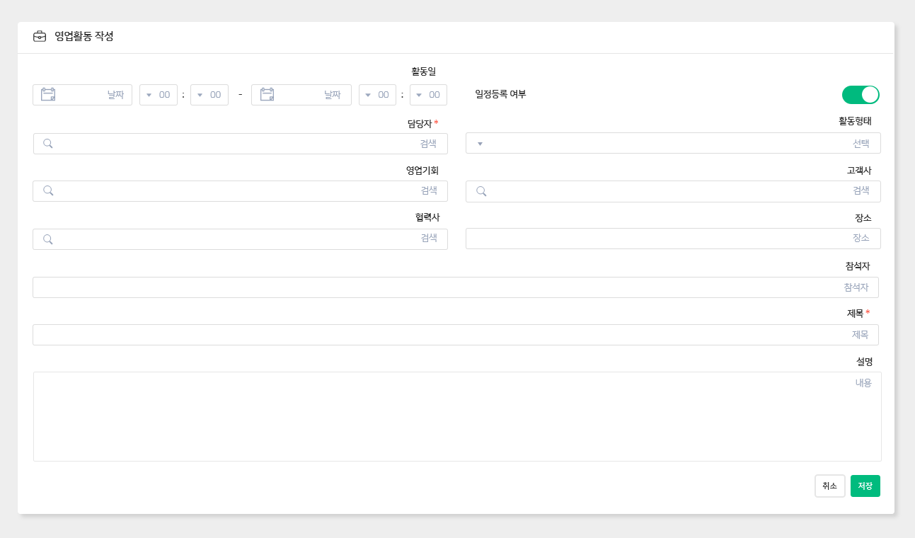
Task: Expand the start hour dropdown
Action: 159,95
